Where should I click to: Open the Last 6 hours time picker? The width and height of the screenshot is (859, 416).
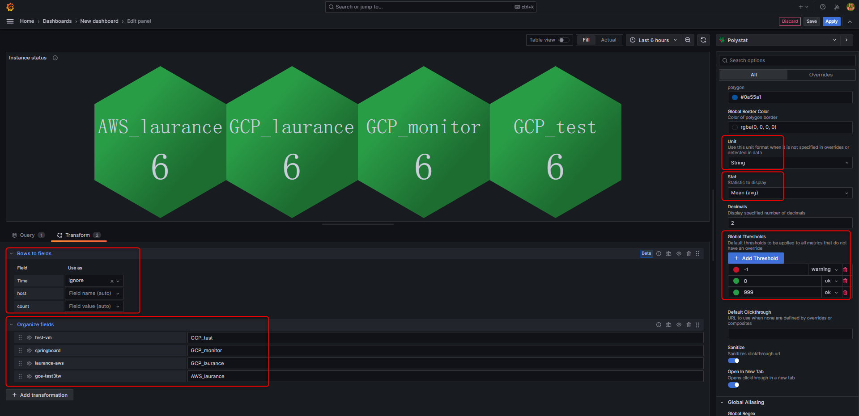[x=653, y=40]
